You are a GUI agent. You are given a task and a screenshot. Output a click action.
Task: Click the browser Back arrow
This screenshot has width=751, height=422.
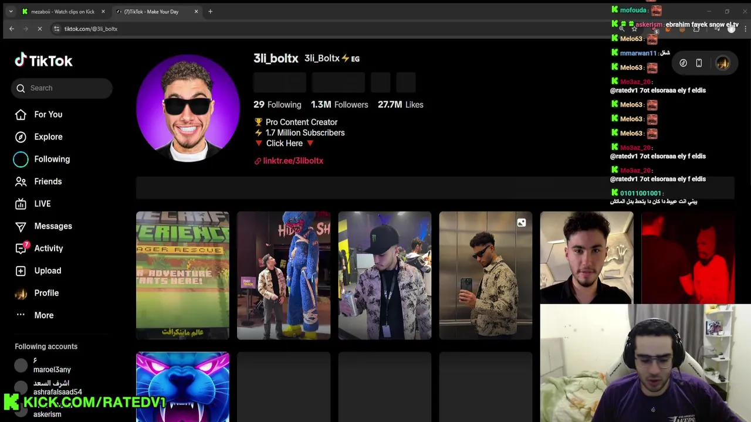pyautogui.click(x=12, y=29)
